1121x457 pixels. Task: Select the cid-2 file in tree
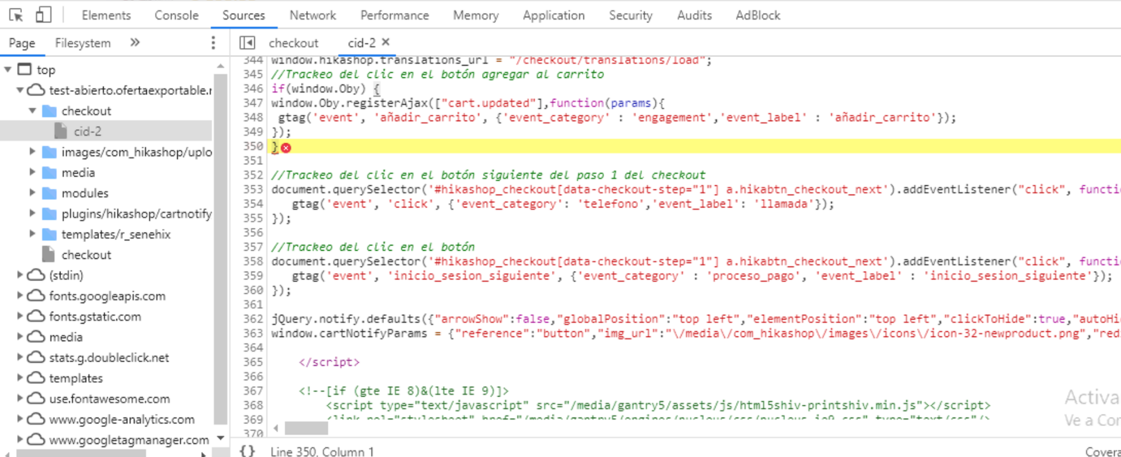(88, 131)
